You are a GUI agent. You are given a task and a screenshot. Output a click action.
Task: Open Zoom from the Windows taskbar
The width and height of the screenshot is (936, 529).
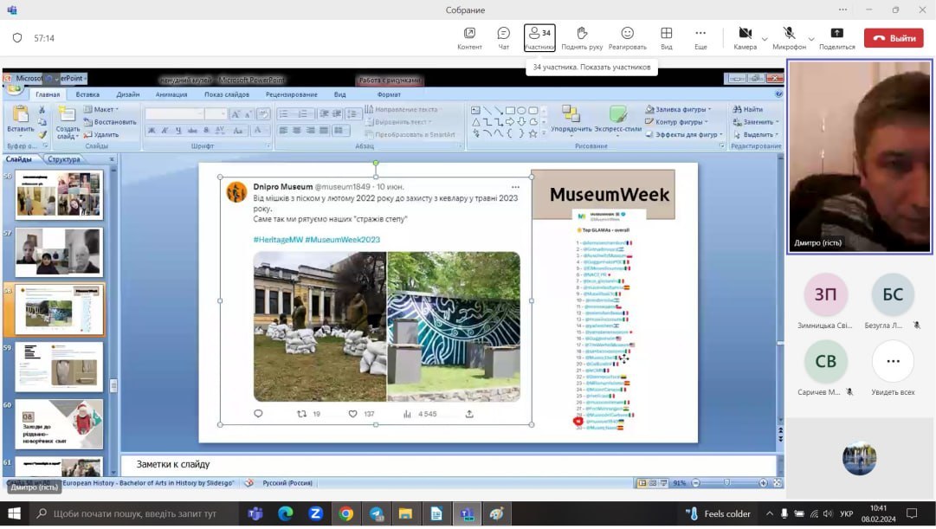316,514
